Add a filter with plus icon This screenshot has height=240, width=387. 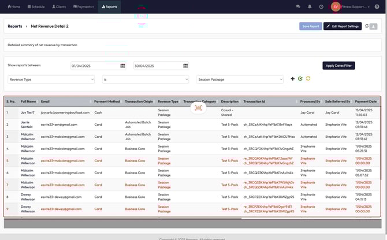(293, 78)
